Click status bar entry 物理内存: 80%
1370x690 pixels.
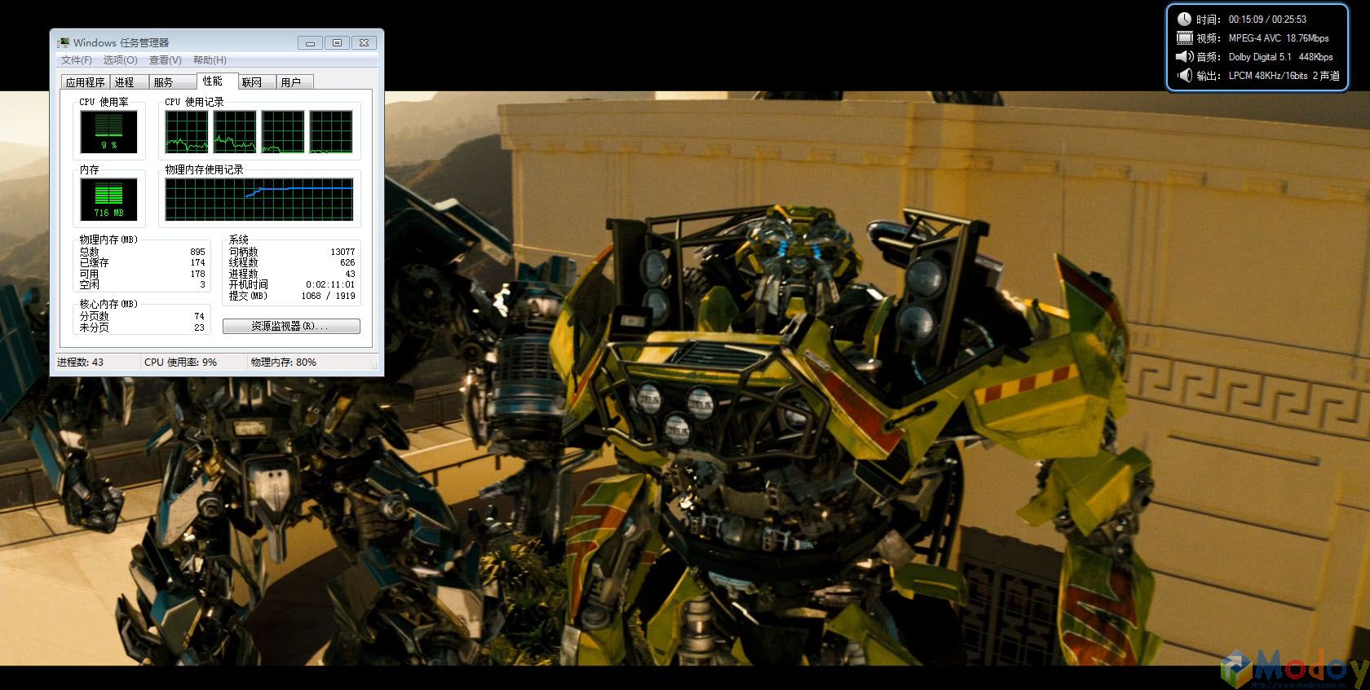click(x=283, y=363)
